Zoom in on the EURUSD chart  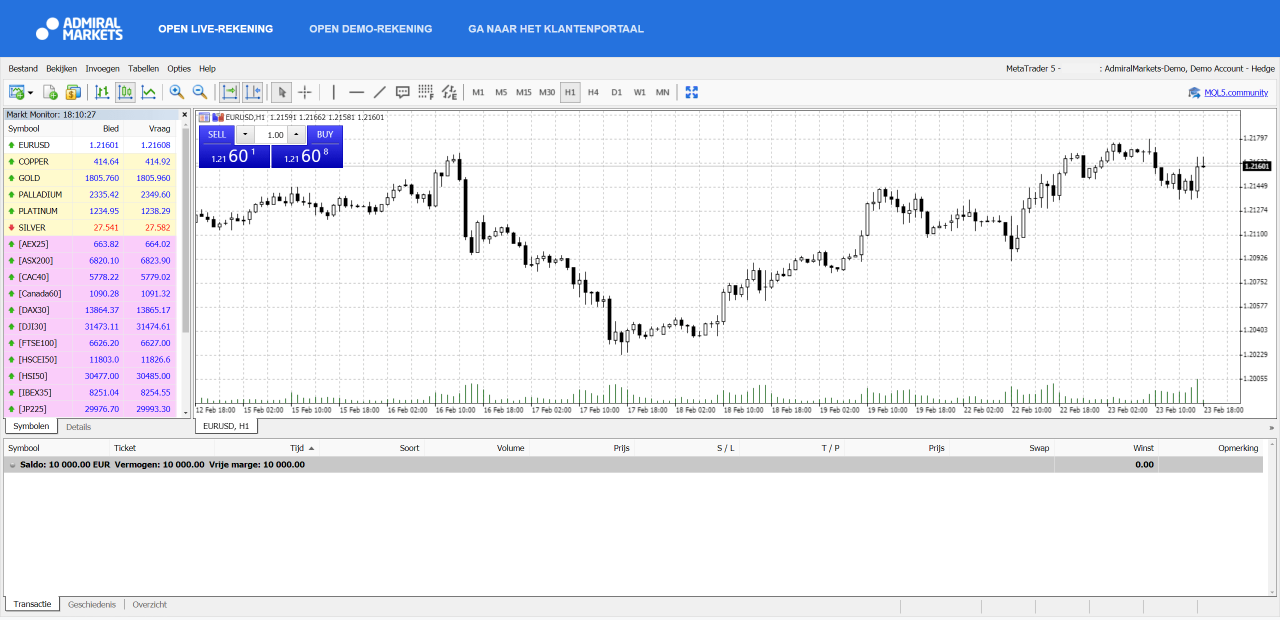176,92
